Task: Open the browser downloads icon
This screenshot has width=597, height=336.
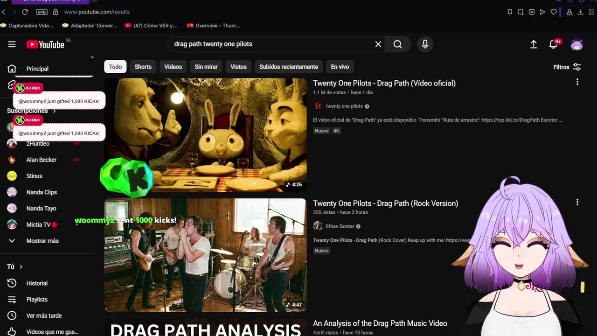Action: click(x=580, y=12)
